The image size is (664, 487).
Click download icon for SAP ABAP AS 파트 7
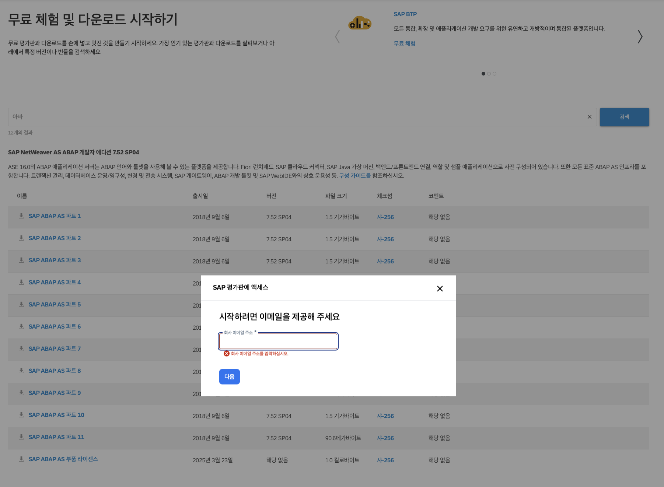[21, 348]
